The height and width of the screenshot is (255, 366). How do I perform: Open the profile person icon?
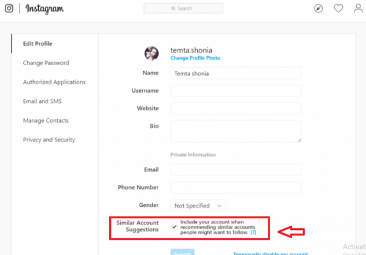tap(358, 9)
